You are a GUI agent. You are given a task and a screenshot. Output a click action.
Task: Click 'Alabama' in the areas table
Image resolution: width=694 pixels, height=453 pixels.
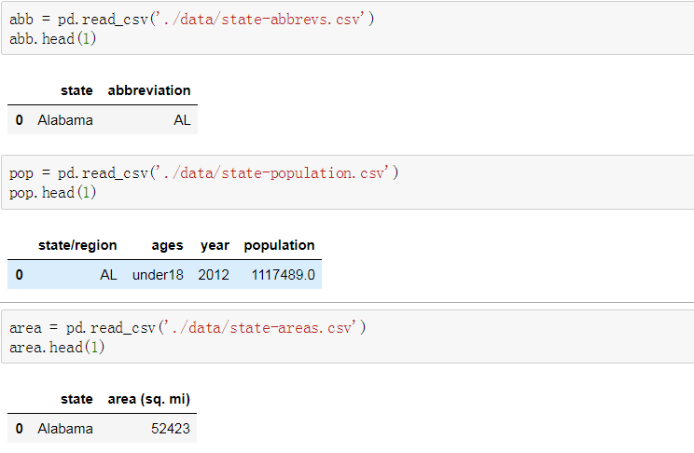65,429
